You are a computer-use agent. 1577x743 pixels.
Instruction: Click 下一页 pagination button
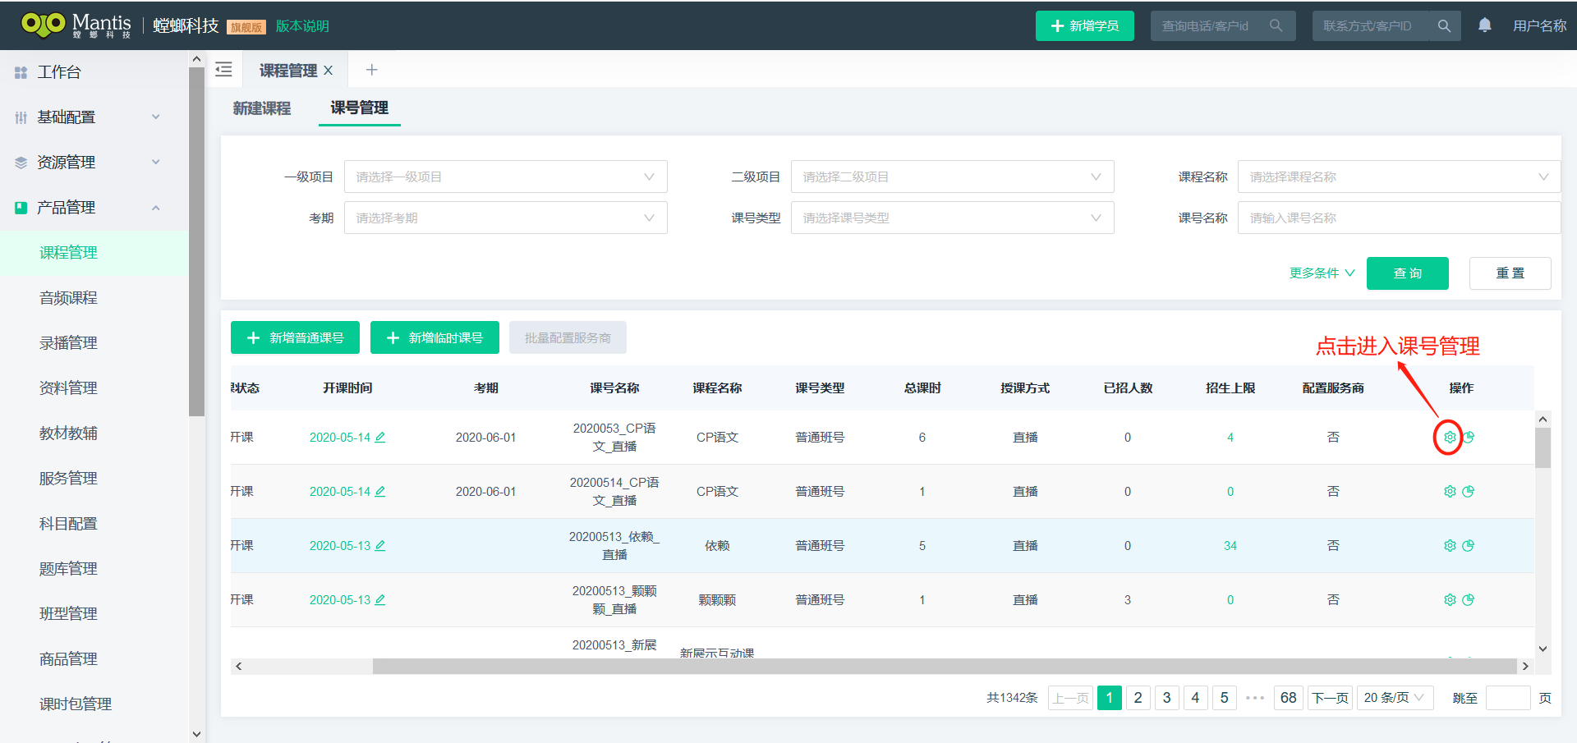point(1330,698)
